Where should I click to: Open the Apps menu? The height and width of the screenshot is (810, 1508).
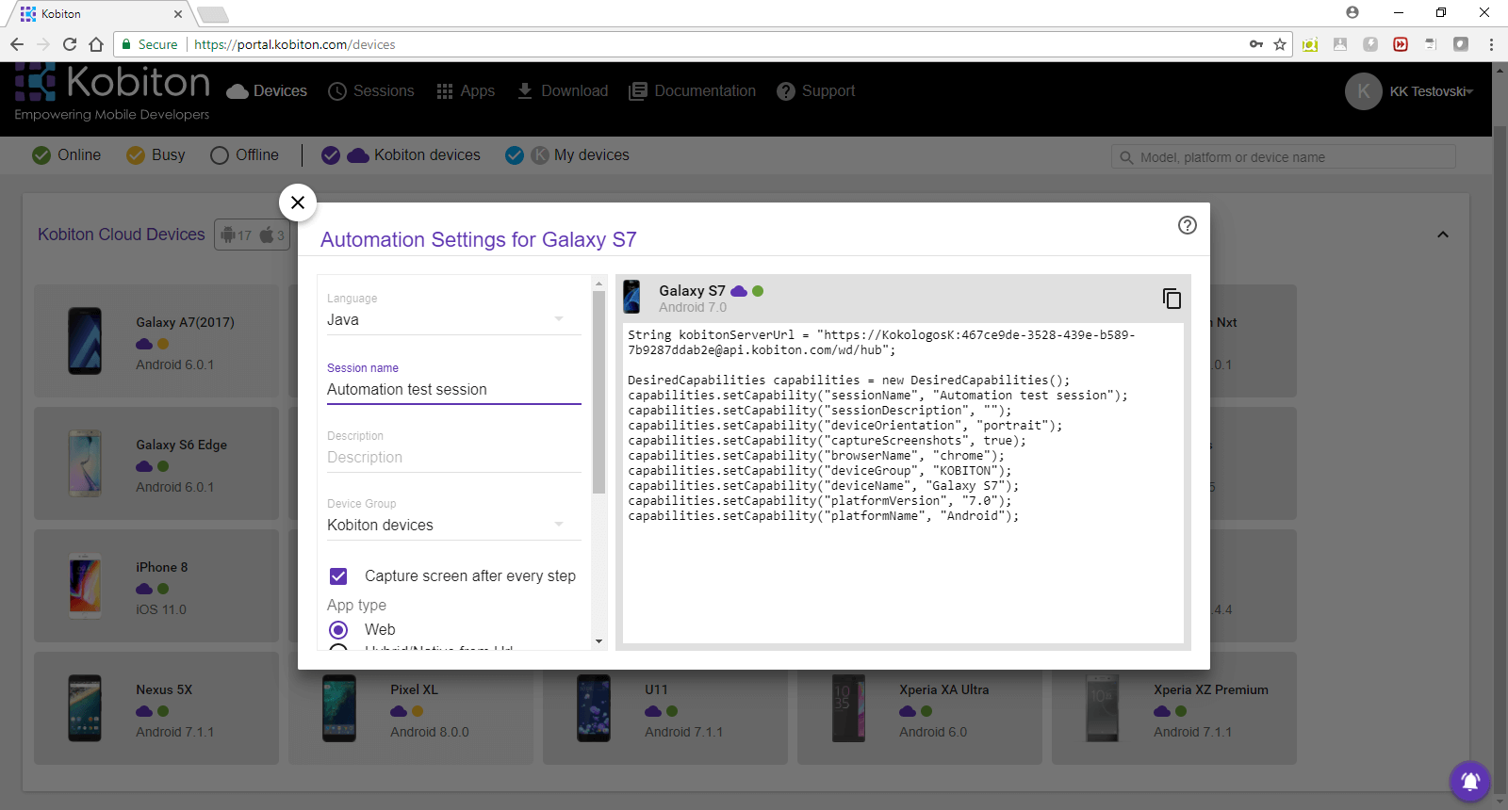(x=466, y=91)
